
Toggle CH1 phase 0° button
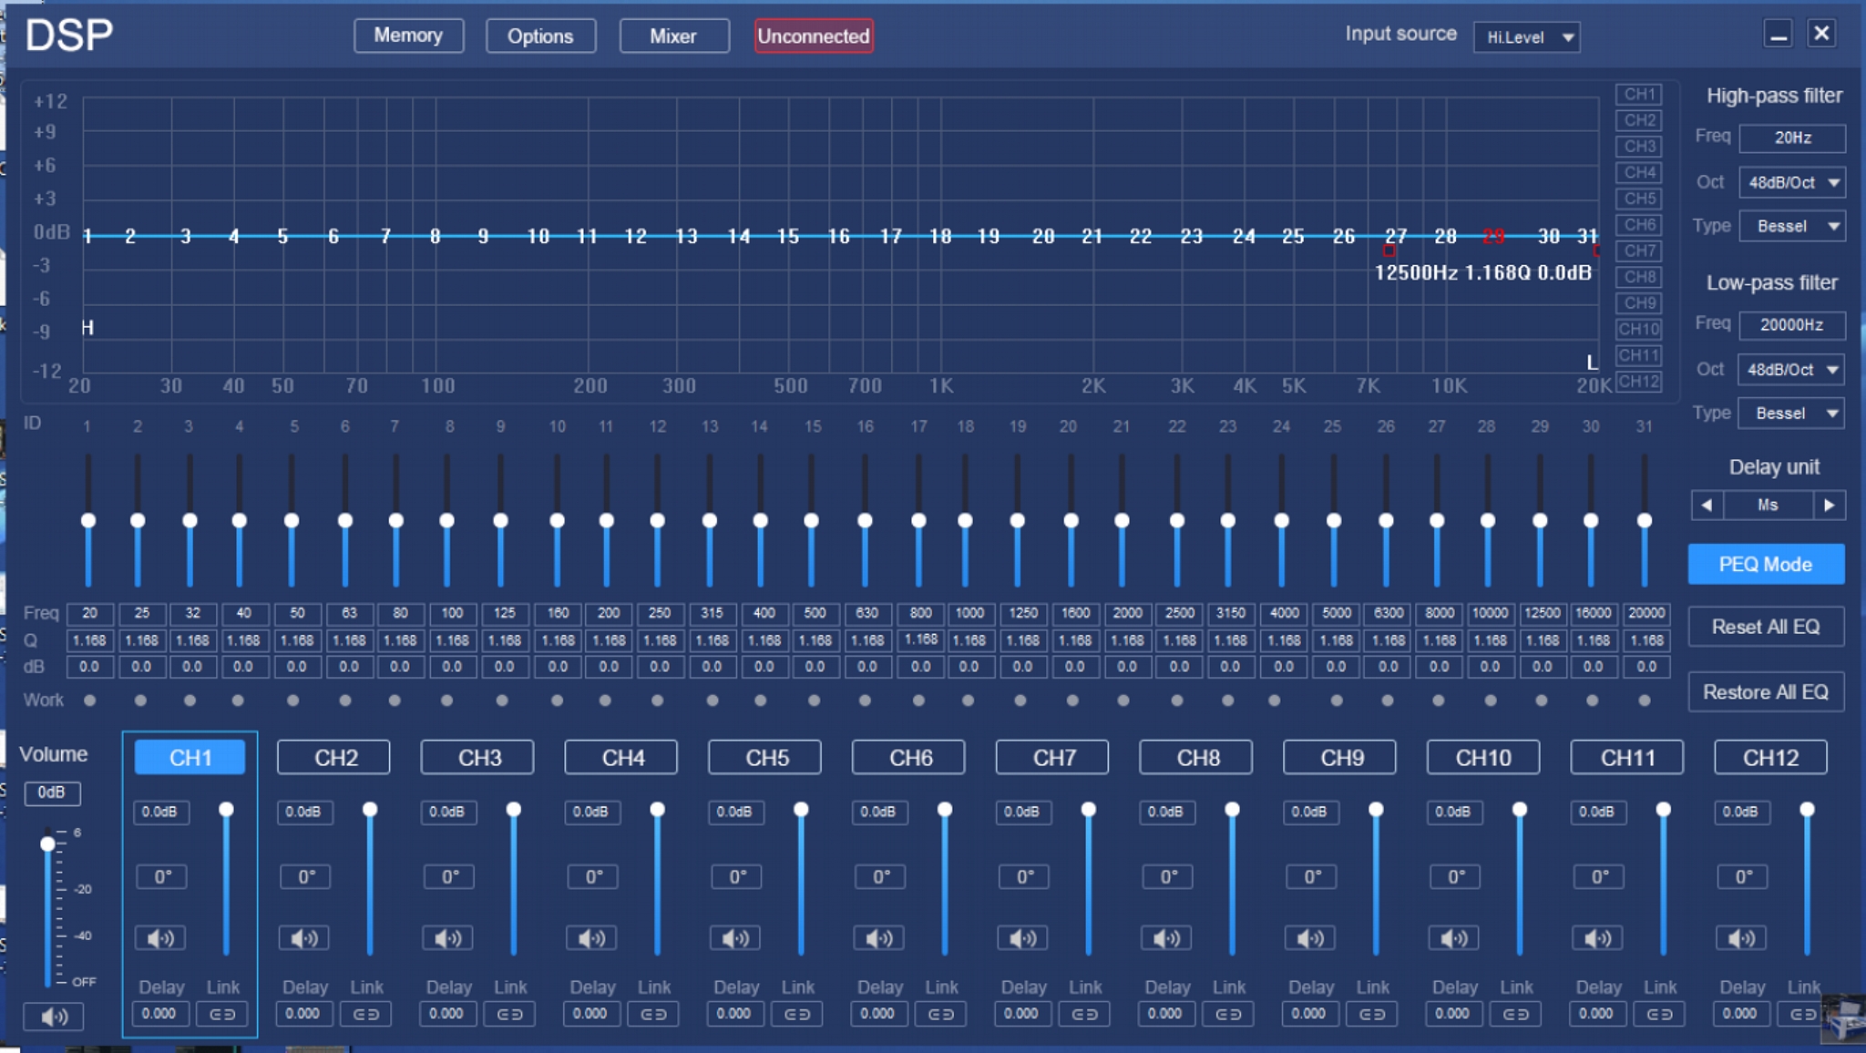pos(162,877)
